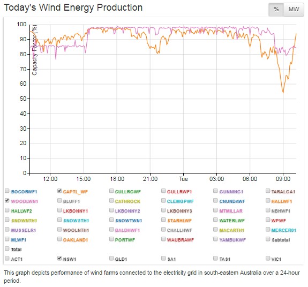Image resolution: width=308 pixels, height=287 pixels.
Task: Enable the BALDHWF1 series
Action: (111, 229)
